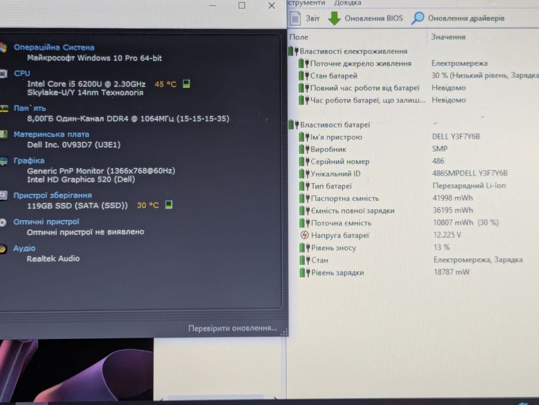
Task: Select the Властивості електроживлення group row
Action: [348, 51]
